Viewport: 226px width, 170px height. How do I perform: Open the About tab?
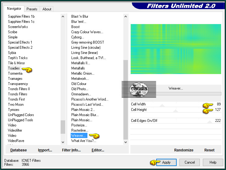point(47,9)
